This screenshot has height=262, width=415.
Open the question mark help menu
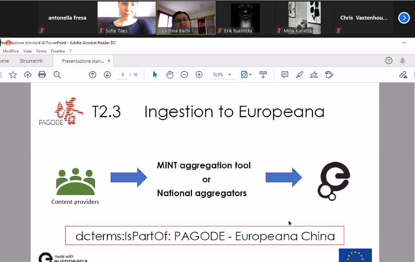click(70, 51)
